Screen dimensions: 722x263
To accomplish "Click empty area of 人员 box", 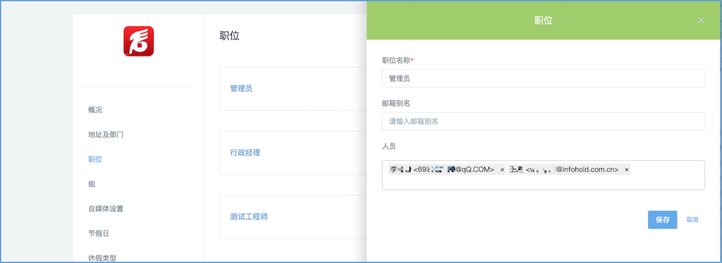I will click(x=544, y=183).
